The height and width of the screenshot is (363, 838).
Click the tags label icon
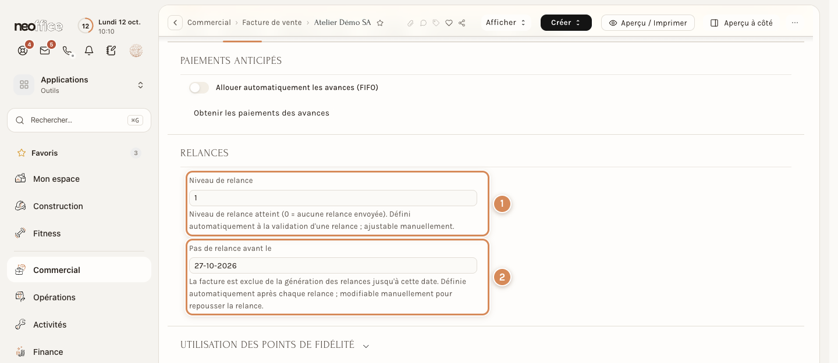click(436, 23)
